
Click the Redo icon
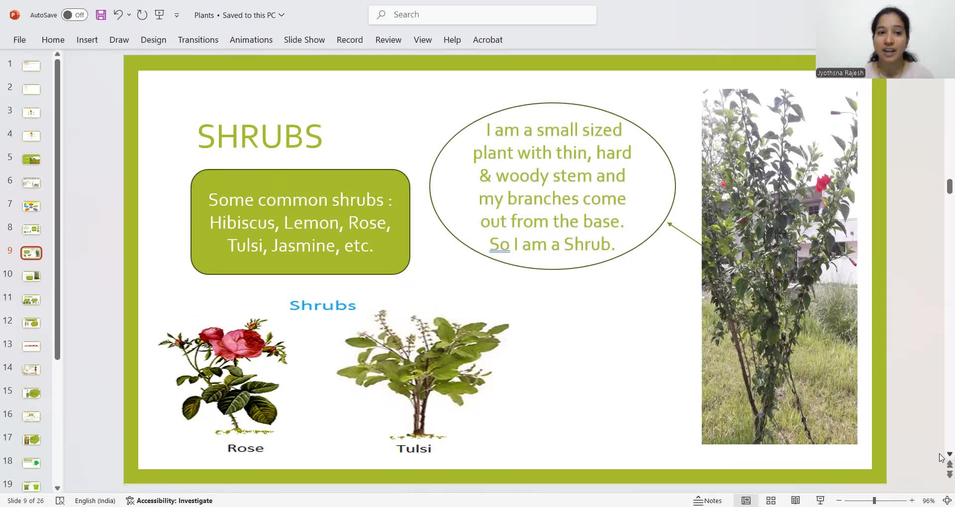coord(142,15)
